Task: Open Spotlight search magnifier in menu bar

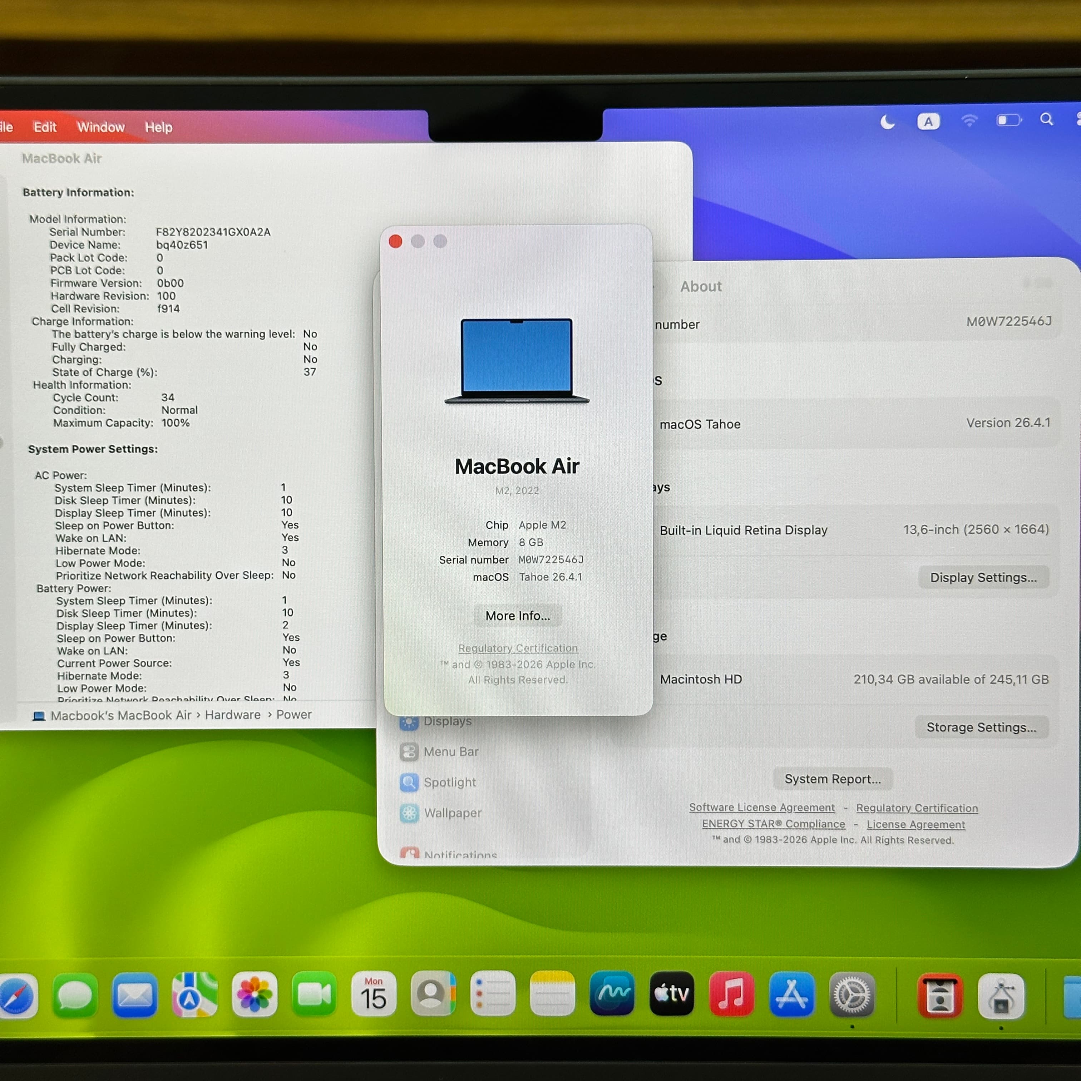Action: [1046, 119]
